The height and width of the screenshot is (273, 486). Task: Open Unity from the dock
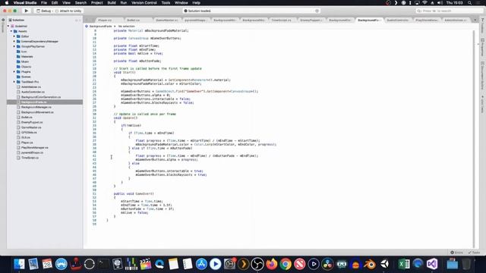[x=384, y=264]
